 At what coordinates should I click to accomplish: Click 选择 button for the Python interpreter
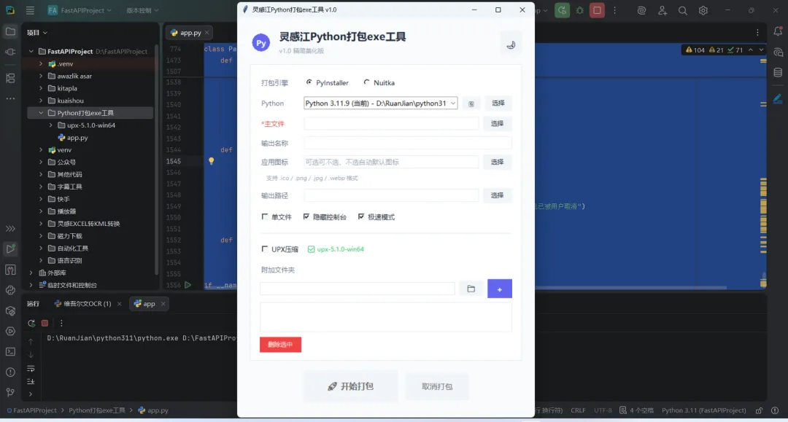pyautogui.click(x=498, y=103)
